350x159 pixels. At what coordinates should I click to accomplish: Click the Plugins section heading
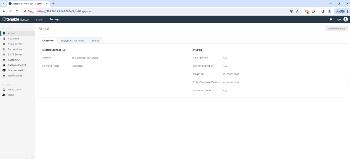point(198,50)
